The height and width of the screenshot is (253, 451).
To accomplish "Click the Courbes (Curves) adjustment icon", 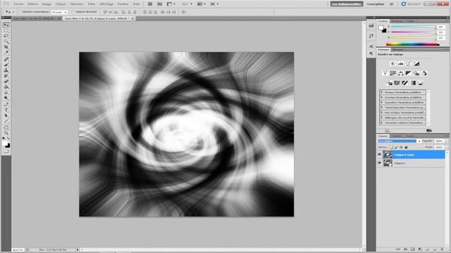I will (x=409, y=64).
